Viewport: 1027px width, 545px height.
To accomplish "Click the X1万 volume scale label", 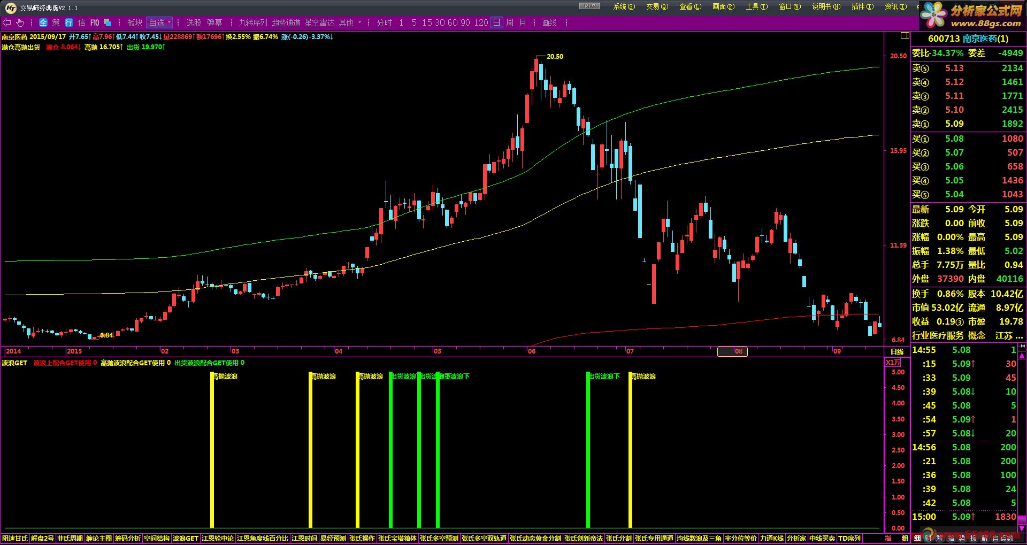I will tap(893, 363).
